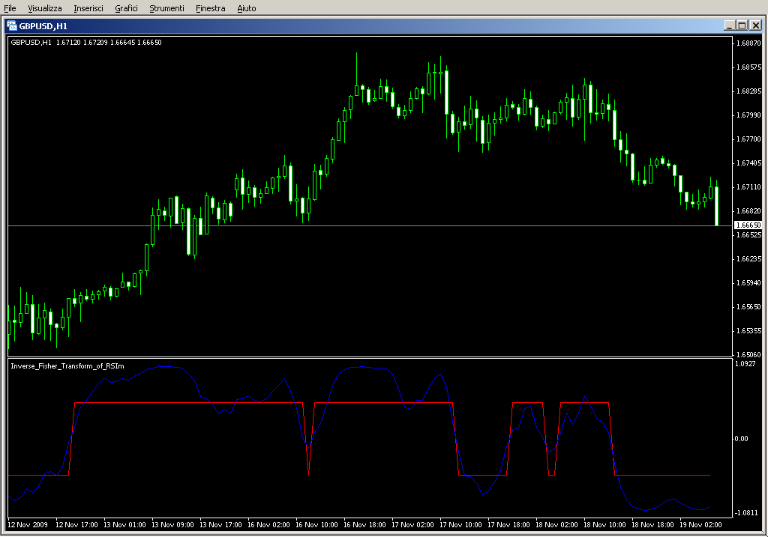Minimize the GBPUSD,H1 chart window
The height and width of the screenshot is (537, 768).
(x=730, y=25)
